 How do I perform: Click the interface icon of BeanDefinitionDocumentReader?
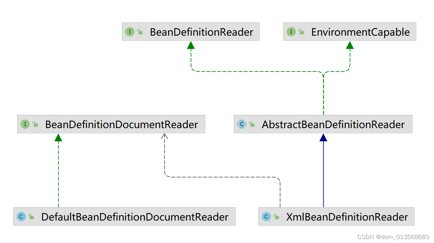coord(25,124)
